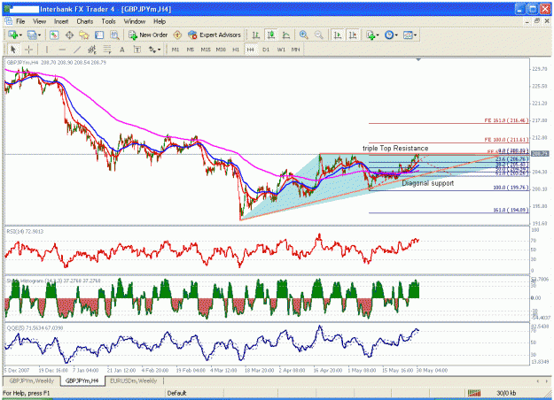Open the Periods clock icon

point(389,35)
